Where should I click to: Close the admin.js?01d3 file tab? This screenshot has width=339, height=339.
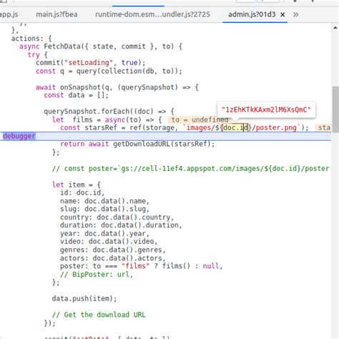[x=282, y=15]
